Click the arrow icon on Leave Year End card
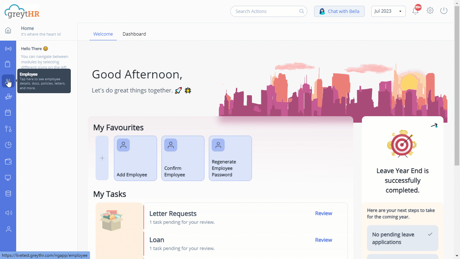 [434, 126]
